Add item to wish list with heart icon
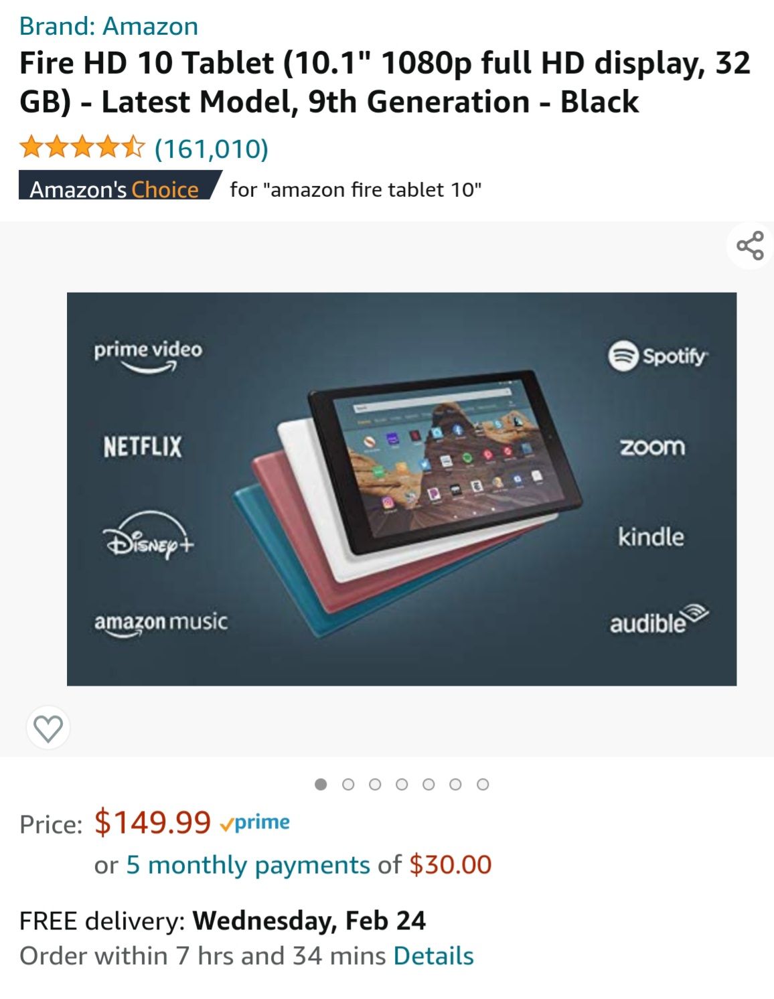This screenshot has height=999, width=774. 48,728
